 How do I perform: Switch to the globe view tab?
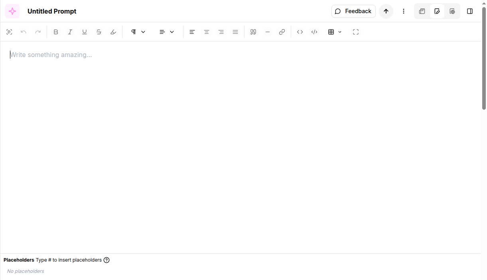click(452, 11)
